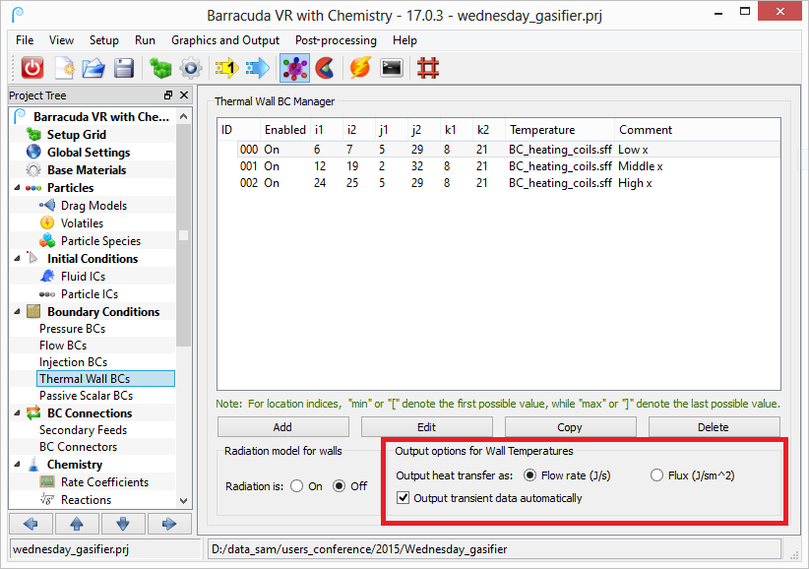Save project using the floppy disk icon
The height and width of the screenshot is (569, 809).
click(x=123, y=68)
